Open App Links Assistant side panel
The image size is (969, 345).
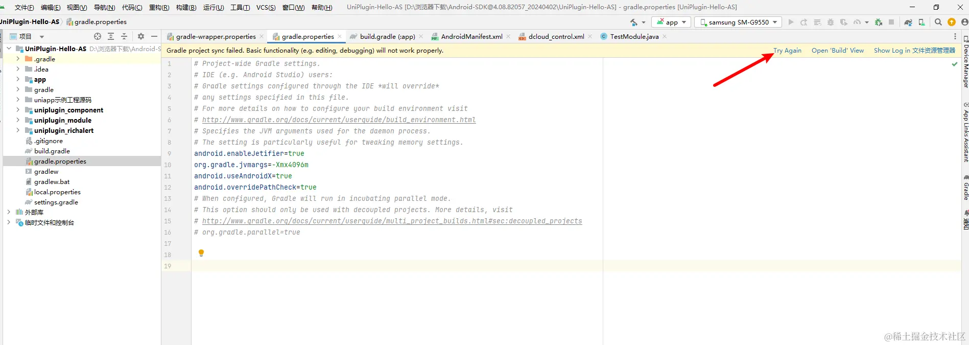point(965,133)
